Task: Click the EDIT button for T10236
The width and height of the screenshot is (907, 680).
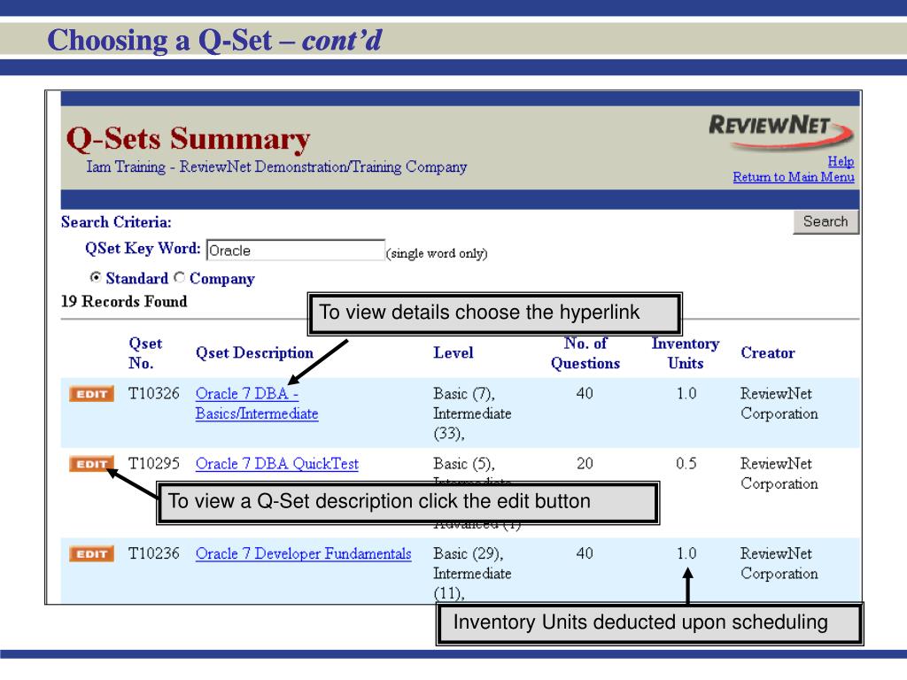Action: pos(91,554)
